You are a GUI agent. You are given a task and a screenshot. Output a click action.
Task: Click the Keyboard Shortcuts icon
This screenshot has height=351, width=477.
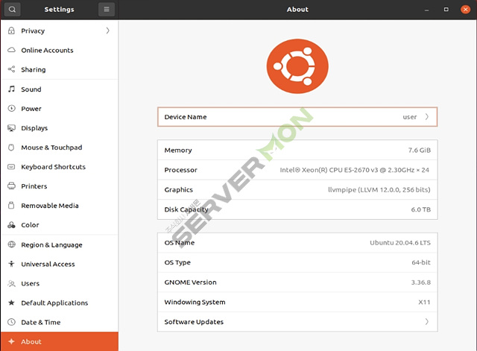[x=11, y=167]
